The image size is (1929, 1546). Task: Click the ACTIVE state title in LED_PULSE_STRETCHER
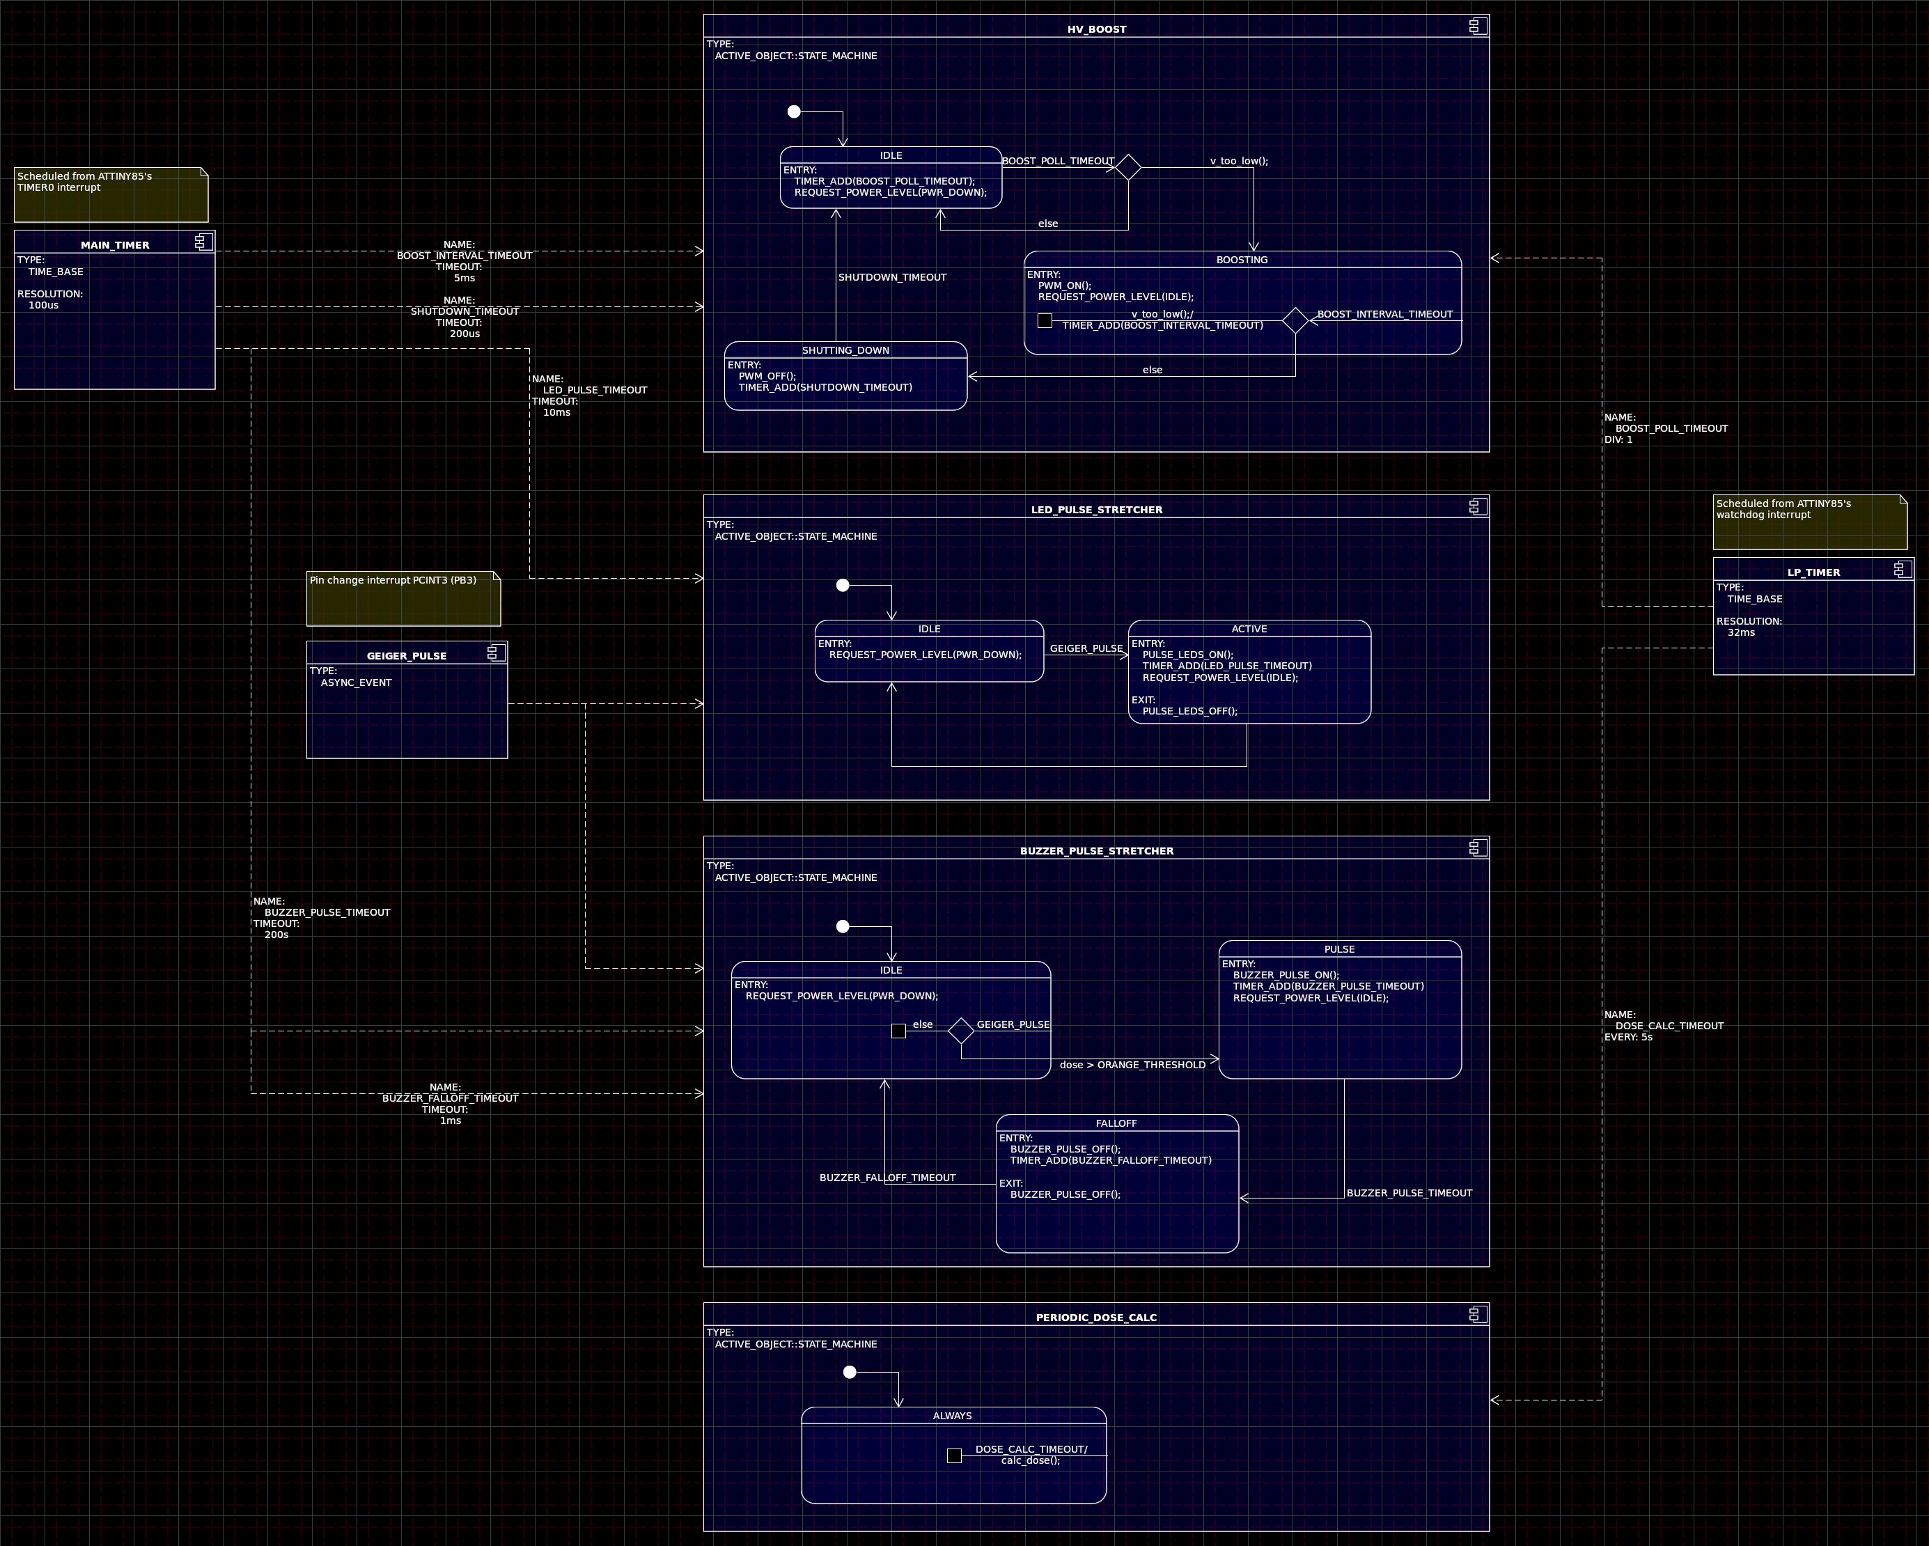click(x=1249, y=629)
